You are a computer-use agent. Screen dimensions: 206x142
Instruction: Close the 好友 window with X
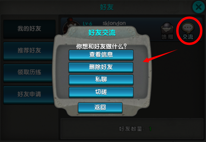pyautogui.click(x=199, y=7)
